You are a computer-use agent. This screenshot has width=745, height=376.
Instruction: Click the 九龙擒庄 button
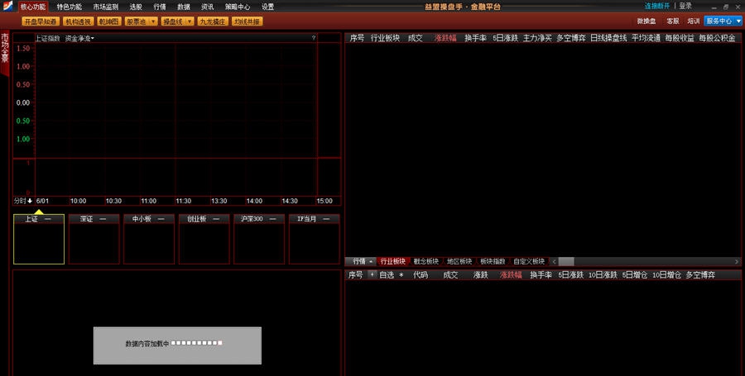click(x=213, y=21)
